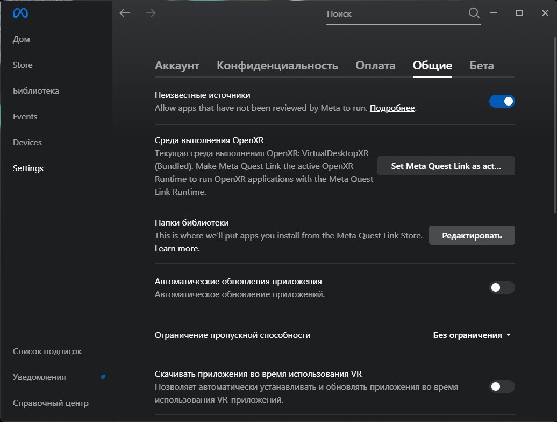557x422 pixels.
Task: Click the vertical scrollbar of the settings page
Action: click(555, 124)
